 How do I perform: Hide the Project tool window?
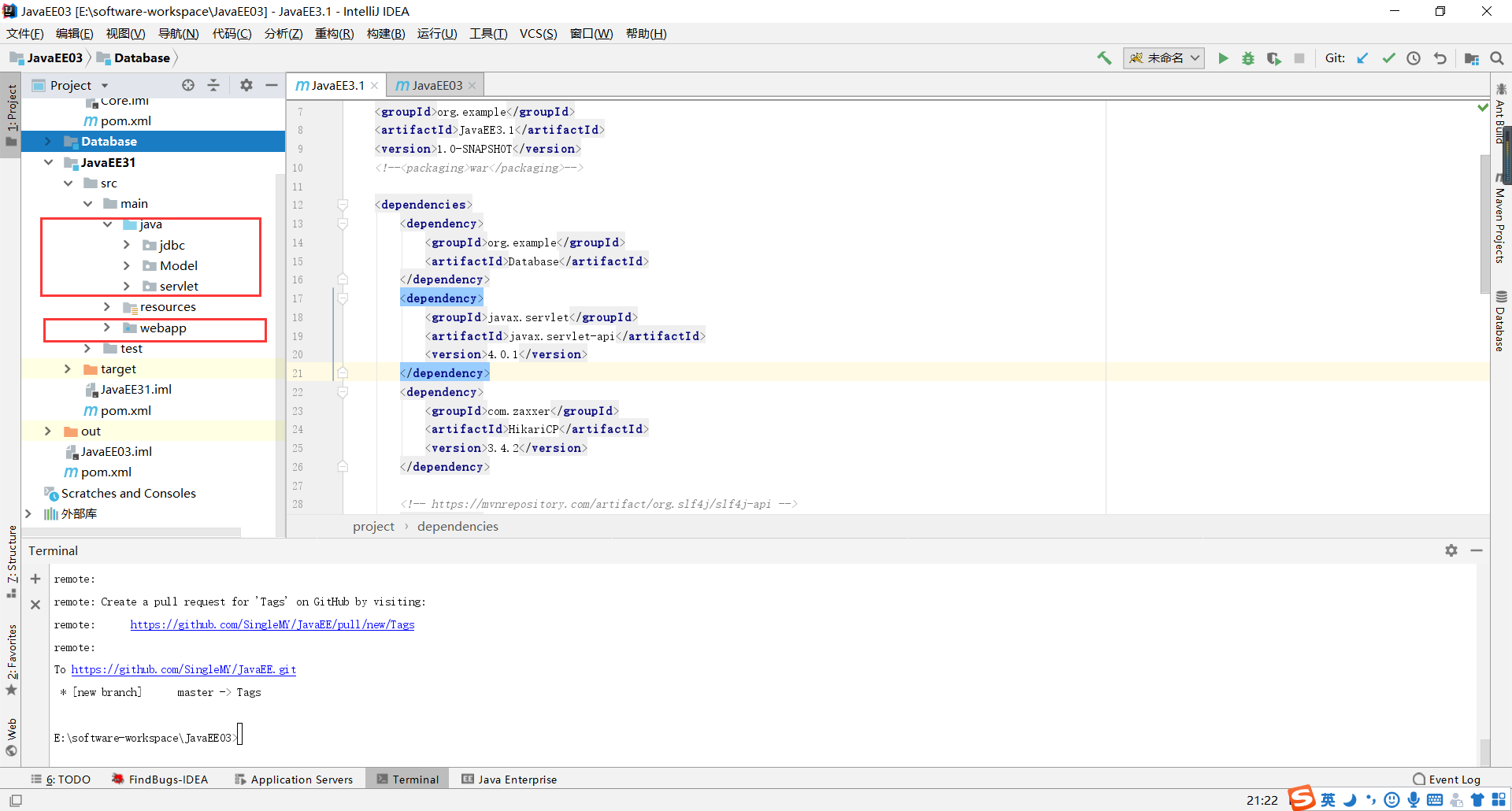(x=272, y=85)
